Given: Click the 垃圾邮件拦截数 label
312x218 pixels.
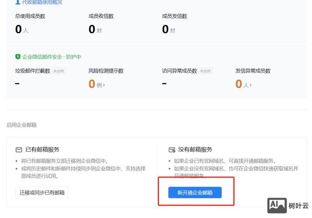Looking at the screenshot, I should click(33, 71).
